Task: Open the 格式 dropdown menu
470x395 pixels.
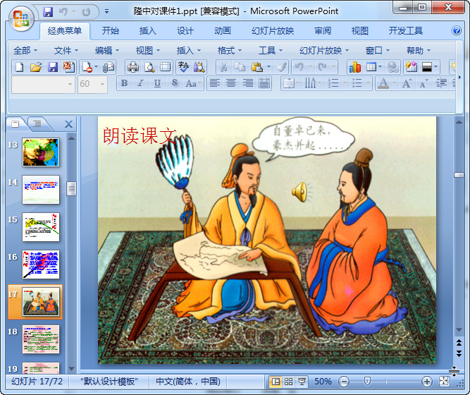Action: (x=230, y=50)
